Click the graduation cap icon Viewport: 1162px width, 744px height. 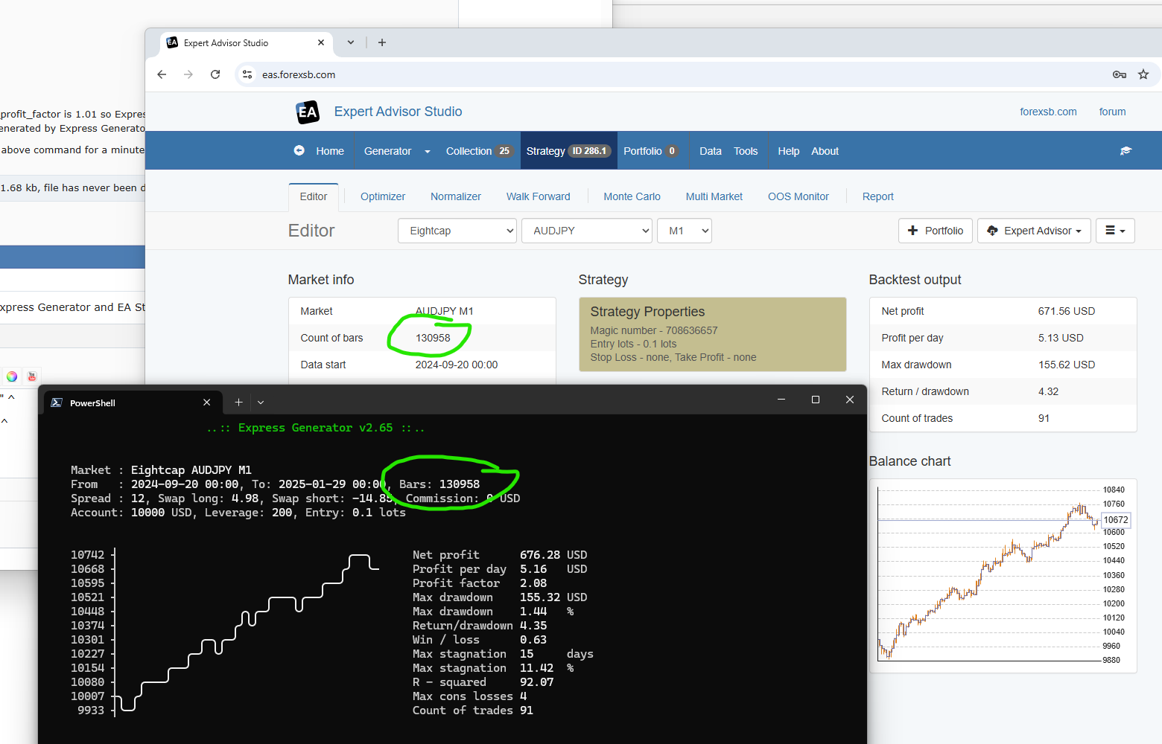pyautogui.click(x=1126, y=151)
